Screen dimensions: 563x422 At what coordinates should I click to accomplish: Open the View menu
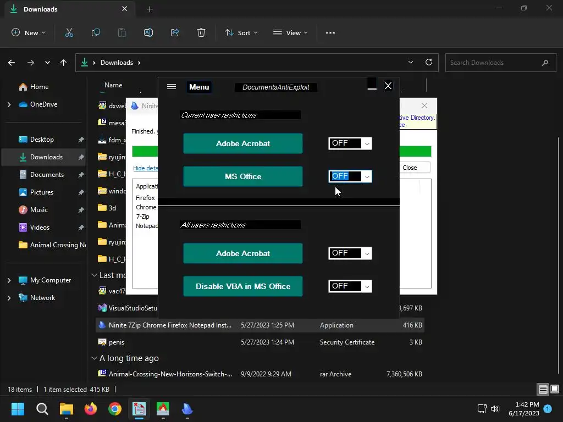[290, 32]
